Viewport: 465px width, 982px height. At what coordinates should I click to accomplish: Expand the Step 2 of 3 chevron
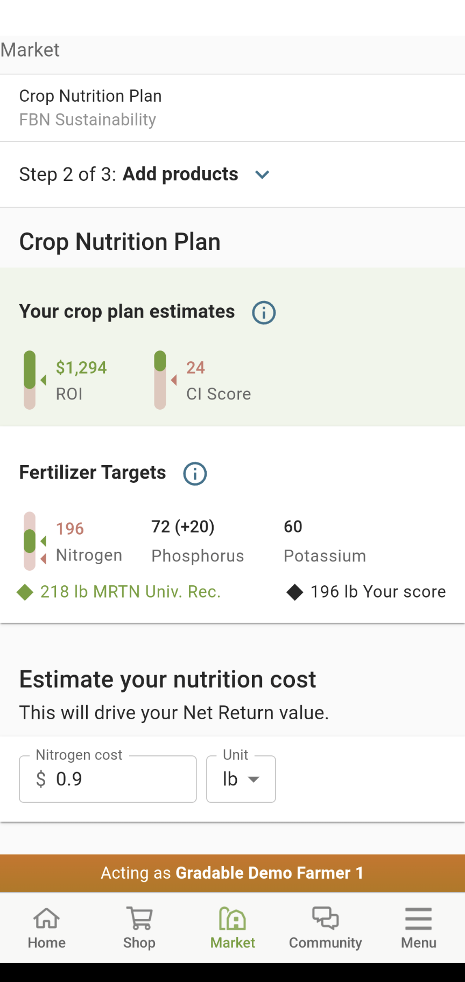click(262, 174)
